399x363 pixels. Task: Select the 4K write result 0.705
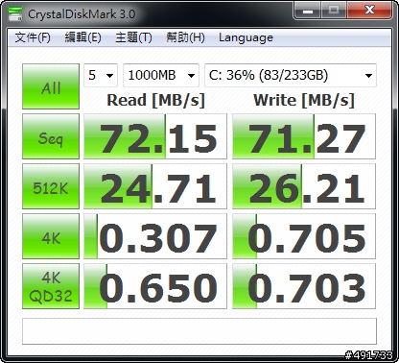click(304, 236)
